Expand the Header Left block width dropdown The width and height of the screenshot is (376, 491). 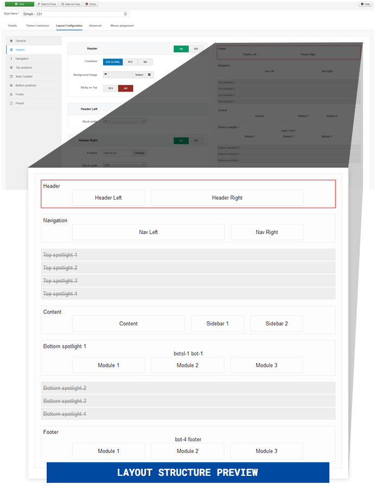pyautogui.click(x=125, y=121)
